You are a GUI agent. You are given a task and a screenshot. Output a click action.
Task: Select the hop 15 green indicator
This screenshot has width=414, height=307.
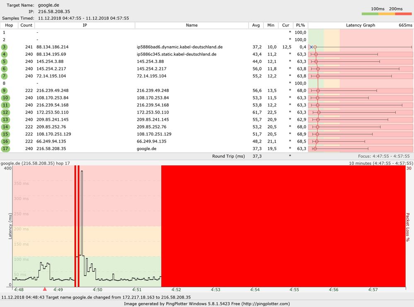tap(4, 134)
